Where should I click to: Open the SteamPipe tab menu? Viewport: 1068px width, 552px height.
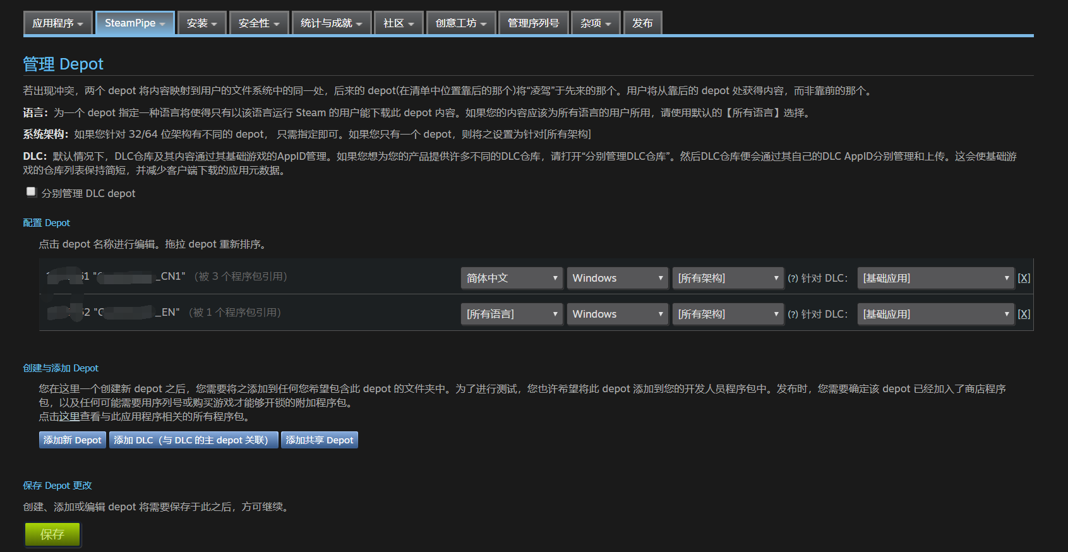[x=135, y=23]
